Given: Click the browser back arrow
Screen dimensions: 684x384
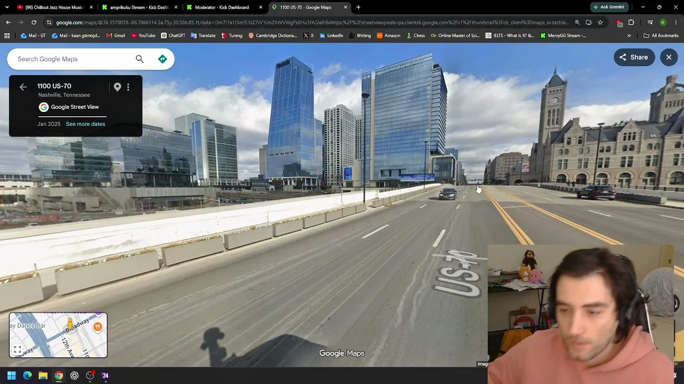Looking at the screenshot, I should [8, 22].
